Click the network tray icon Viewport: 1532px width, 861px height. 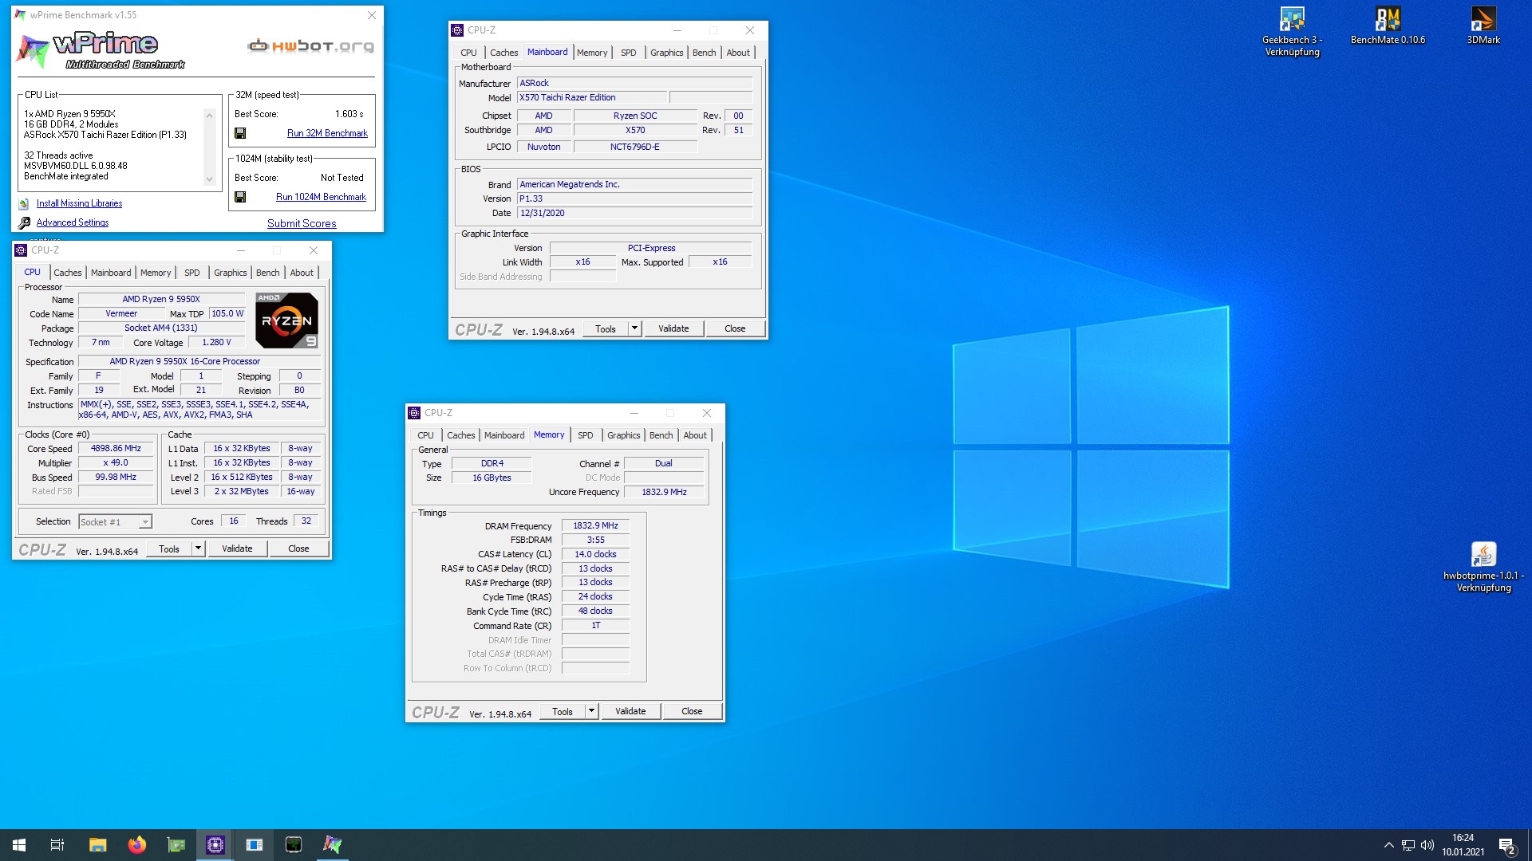1408,845
